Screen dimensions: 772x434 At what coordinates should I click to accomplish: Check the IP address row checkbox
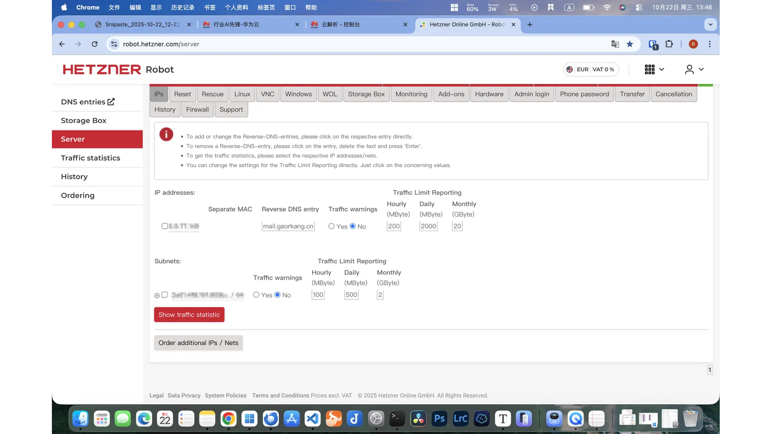click(x=164, y=226)
